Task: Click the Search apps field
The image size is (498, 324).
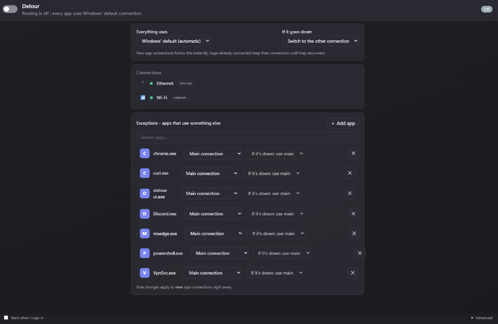Action: click(x=248, y=137)
